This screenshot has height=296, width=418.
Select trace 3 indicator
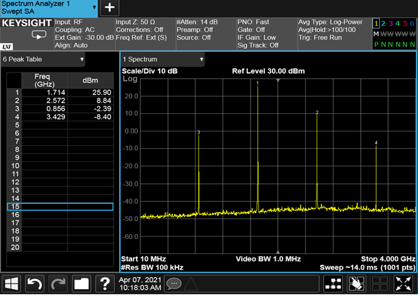coord(390,23)
